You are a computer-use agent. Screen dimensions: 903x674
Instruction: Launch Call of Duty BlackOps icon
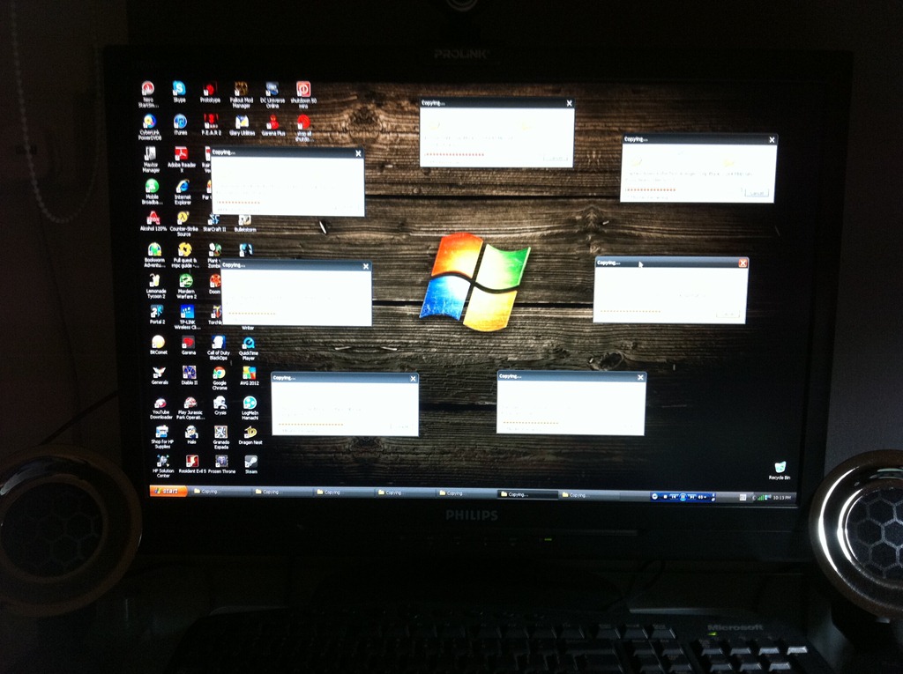[219, 348]
